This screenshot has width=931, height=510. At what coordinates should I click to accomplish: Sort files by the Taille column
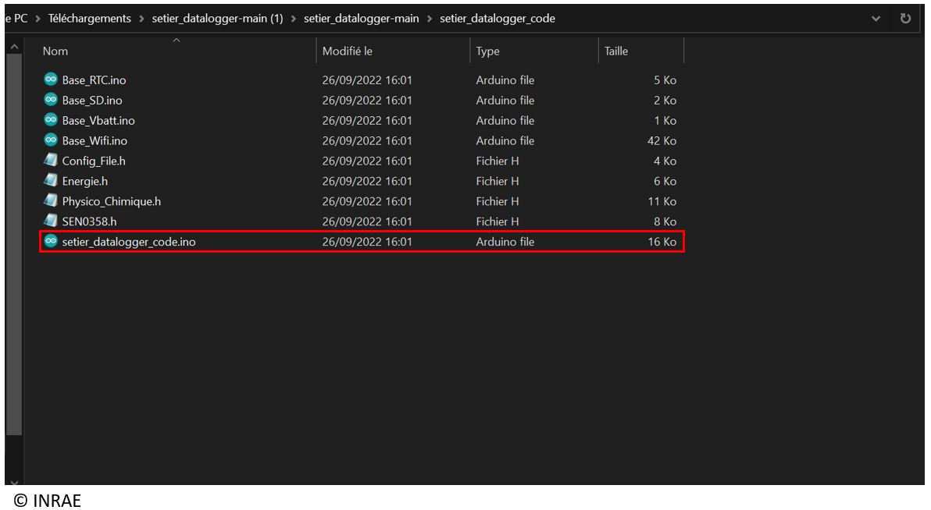[x=616, y=51]
